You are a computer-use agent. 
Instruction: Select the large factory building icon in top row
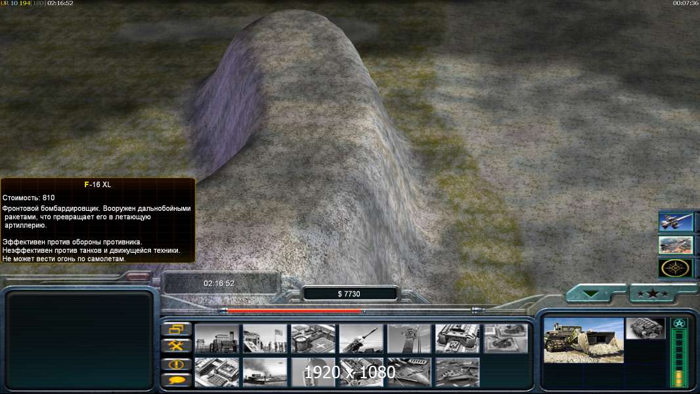coord(458,338)
